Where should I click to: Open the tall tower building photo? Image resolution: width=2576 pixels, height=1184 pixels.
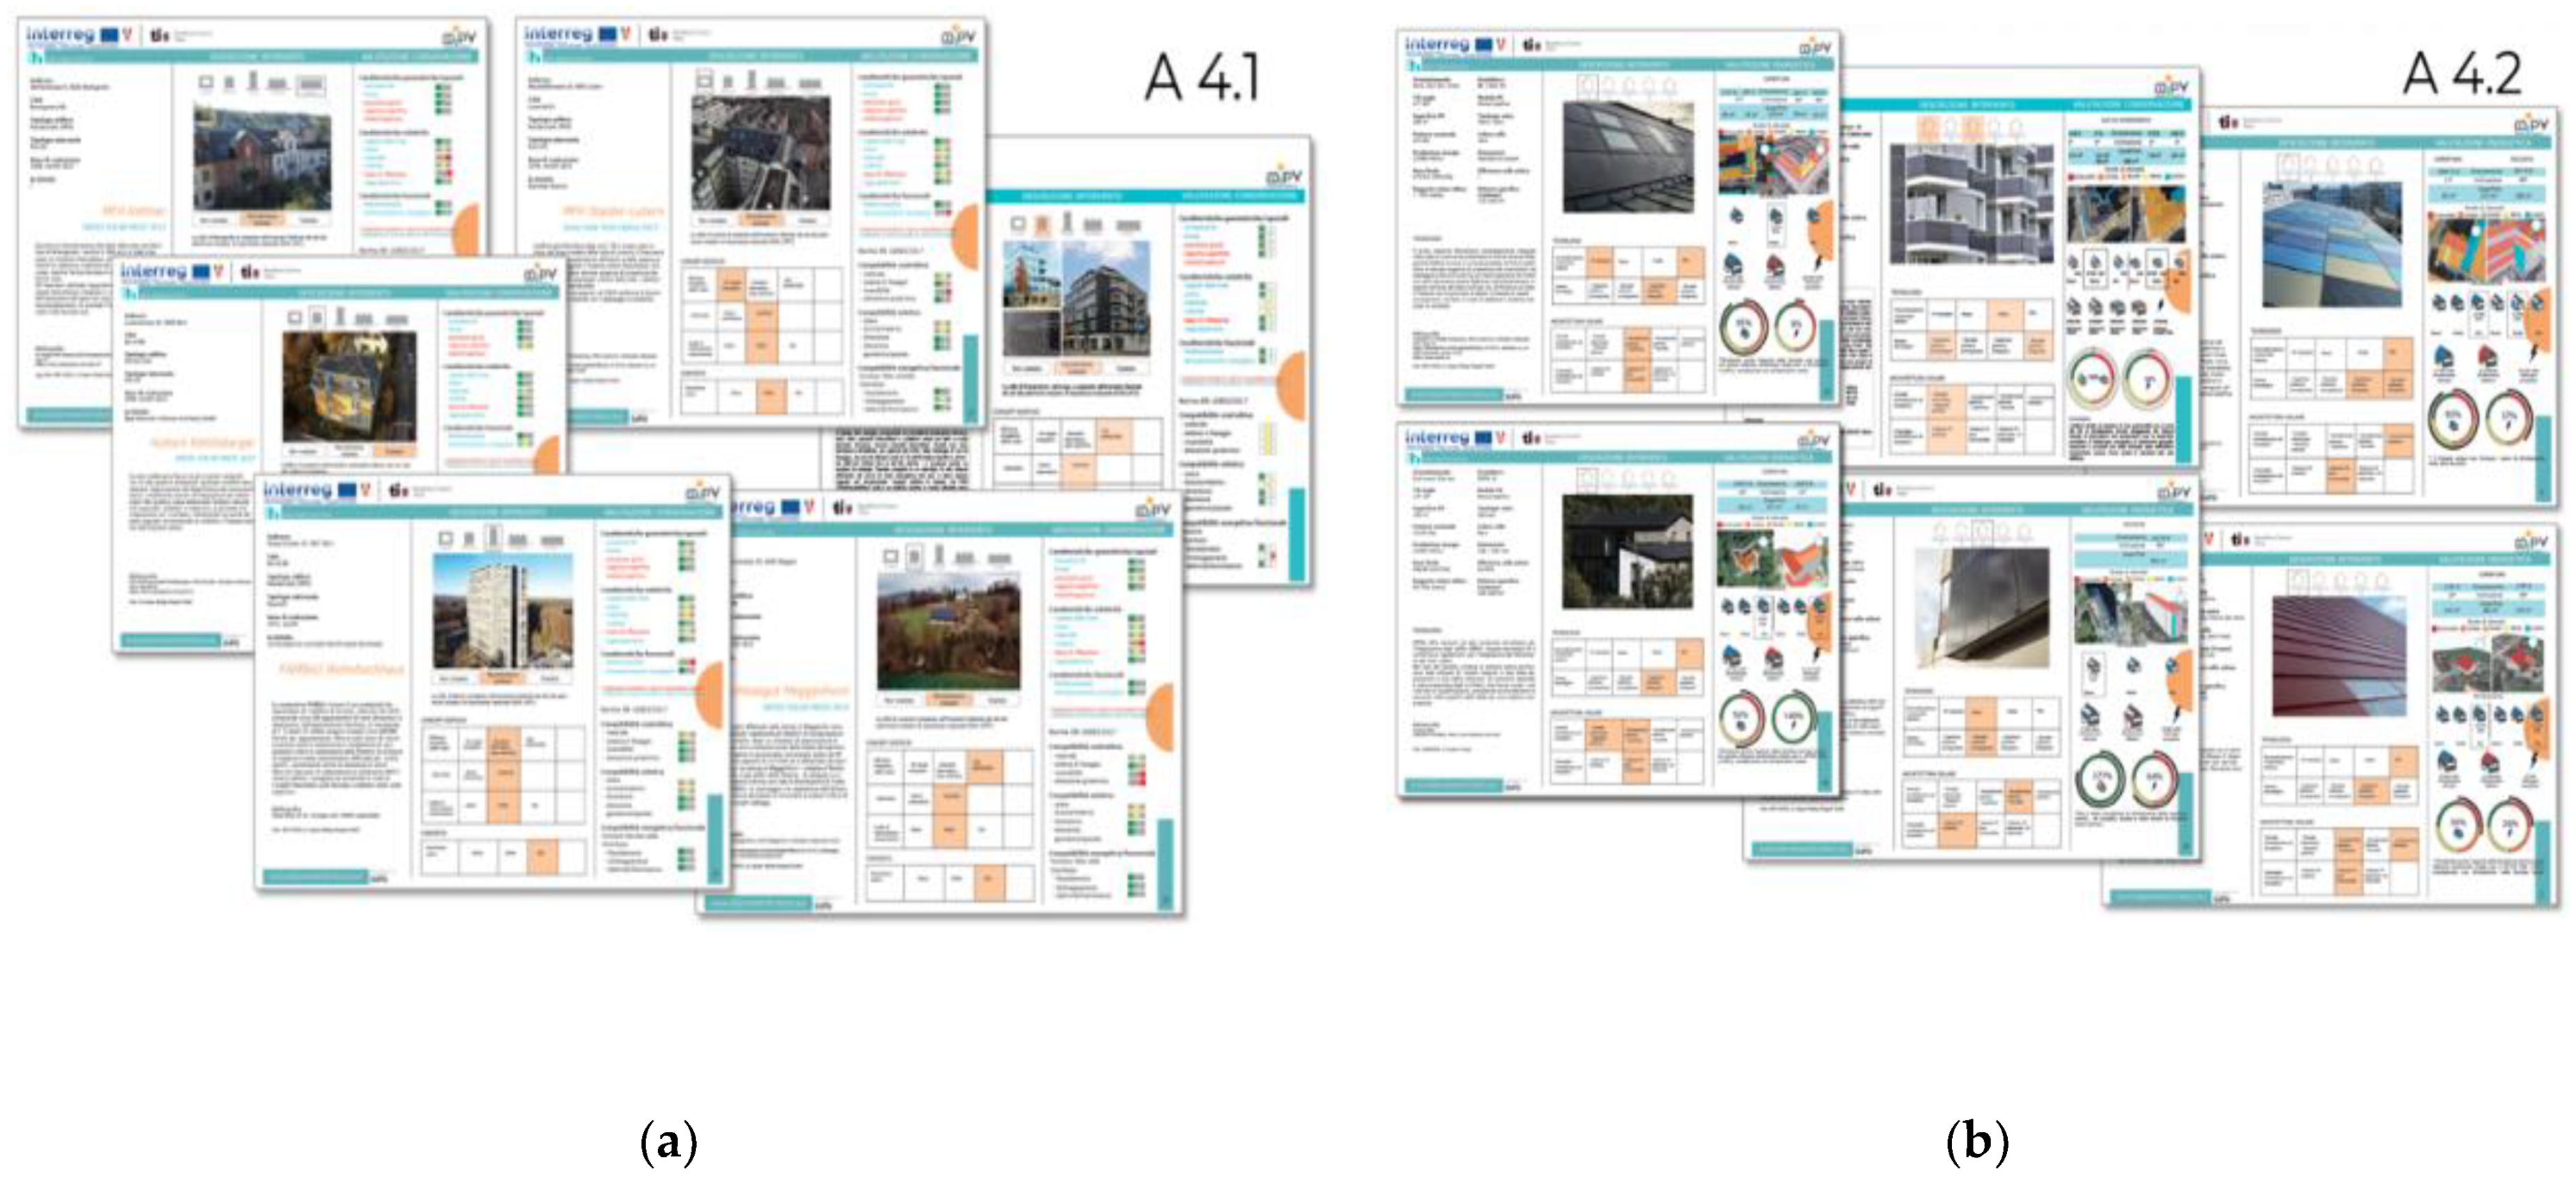503,612
